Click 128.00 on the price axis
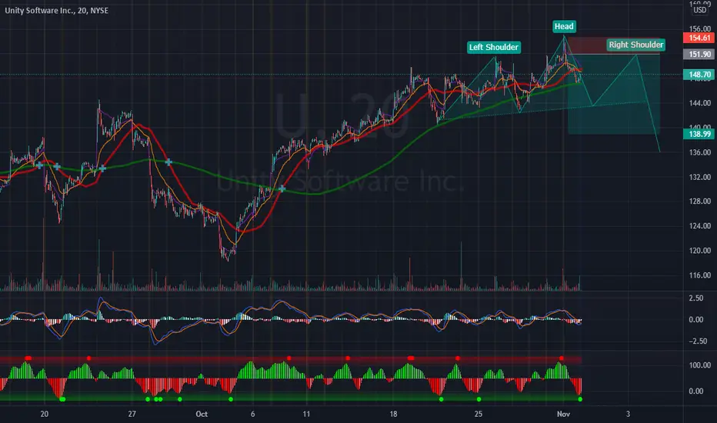 pos(699,202)
